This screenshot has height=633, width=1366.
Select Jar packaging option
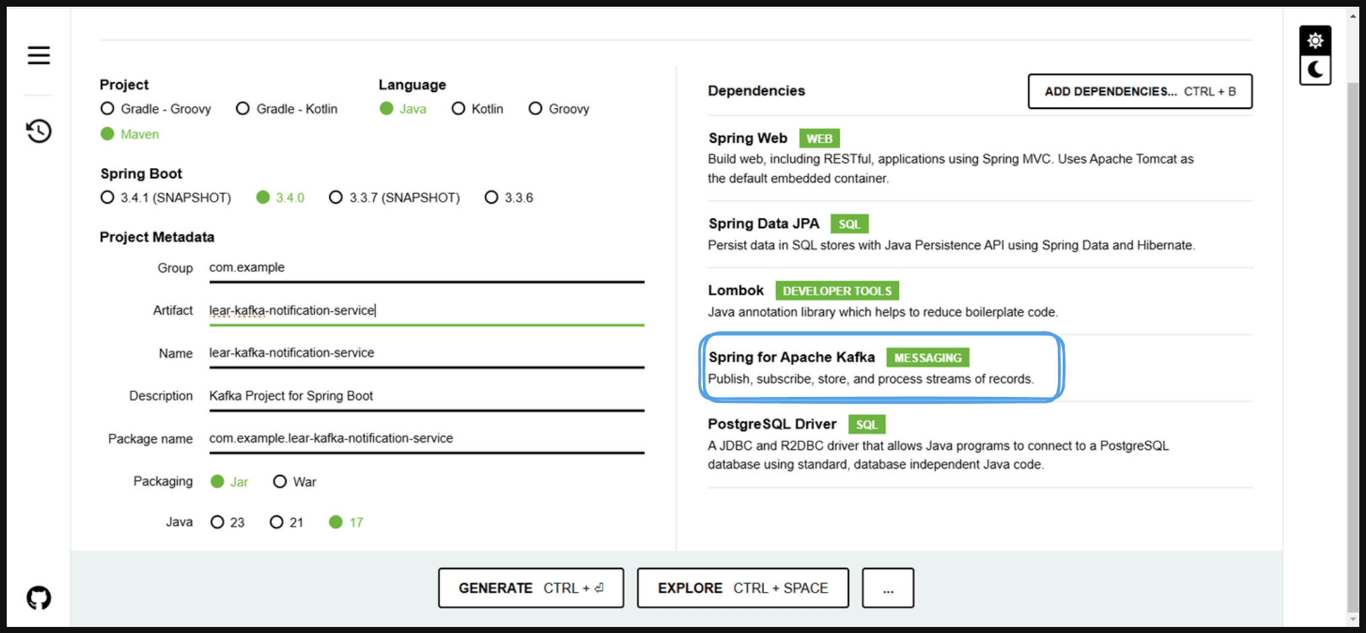229,482
